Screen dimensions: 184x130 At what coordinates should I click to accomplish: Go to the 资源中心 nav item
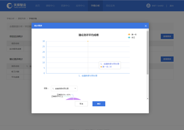[65, 6]
